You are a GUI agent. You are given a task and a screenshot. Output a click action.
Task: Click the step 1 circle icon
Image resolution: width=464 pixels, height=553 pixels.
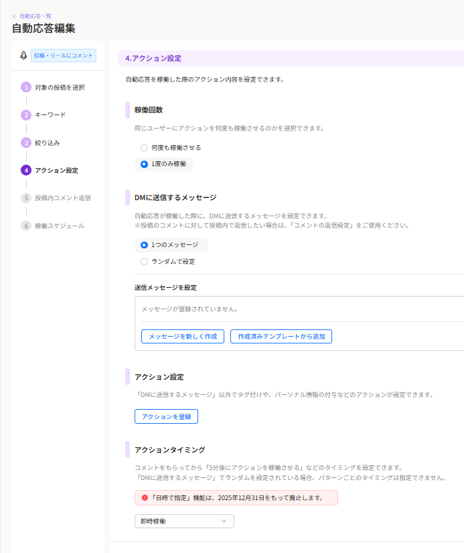coord(26,87)
